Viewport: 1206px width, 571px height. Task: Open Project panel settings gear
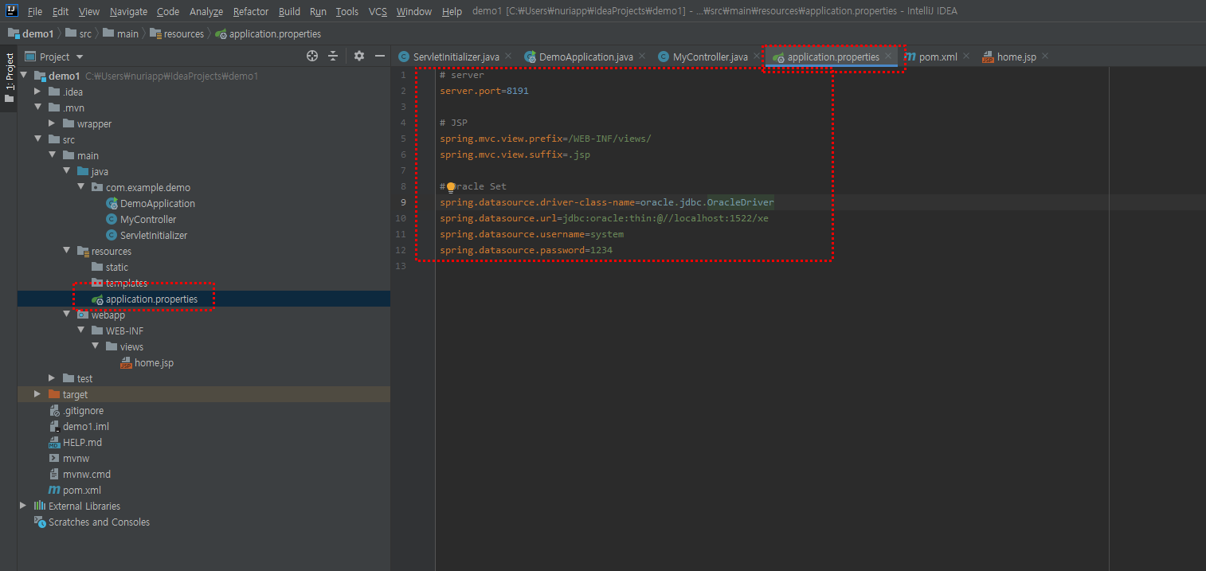(x=359, y=56)
